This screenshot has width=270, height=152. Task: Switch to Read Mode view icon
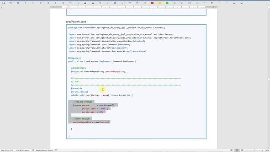(x=232, y=150)
